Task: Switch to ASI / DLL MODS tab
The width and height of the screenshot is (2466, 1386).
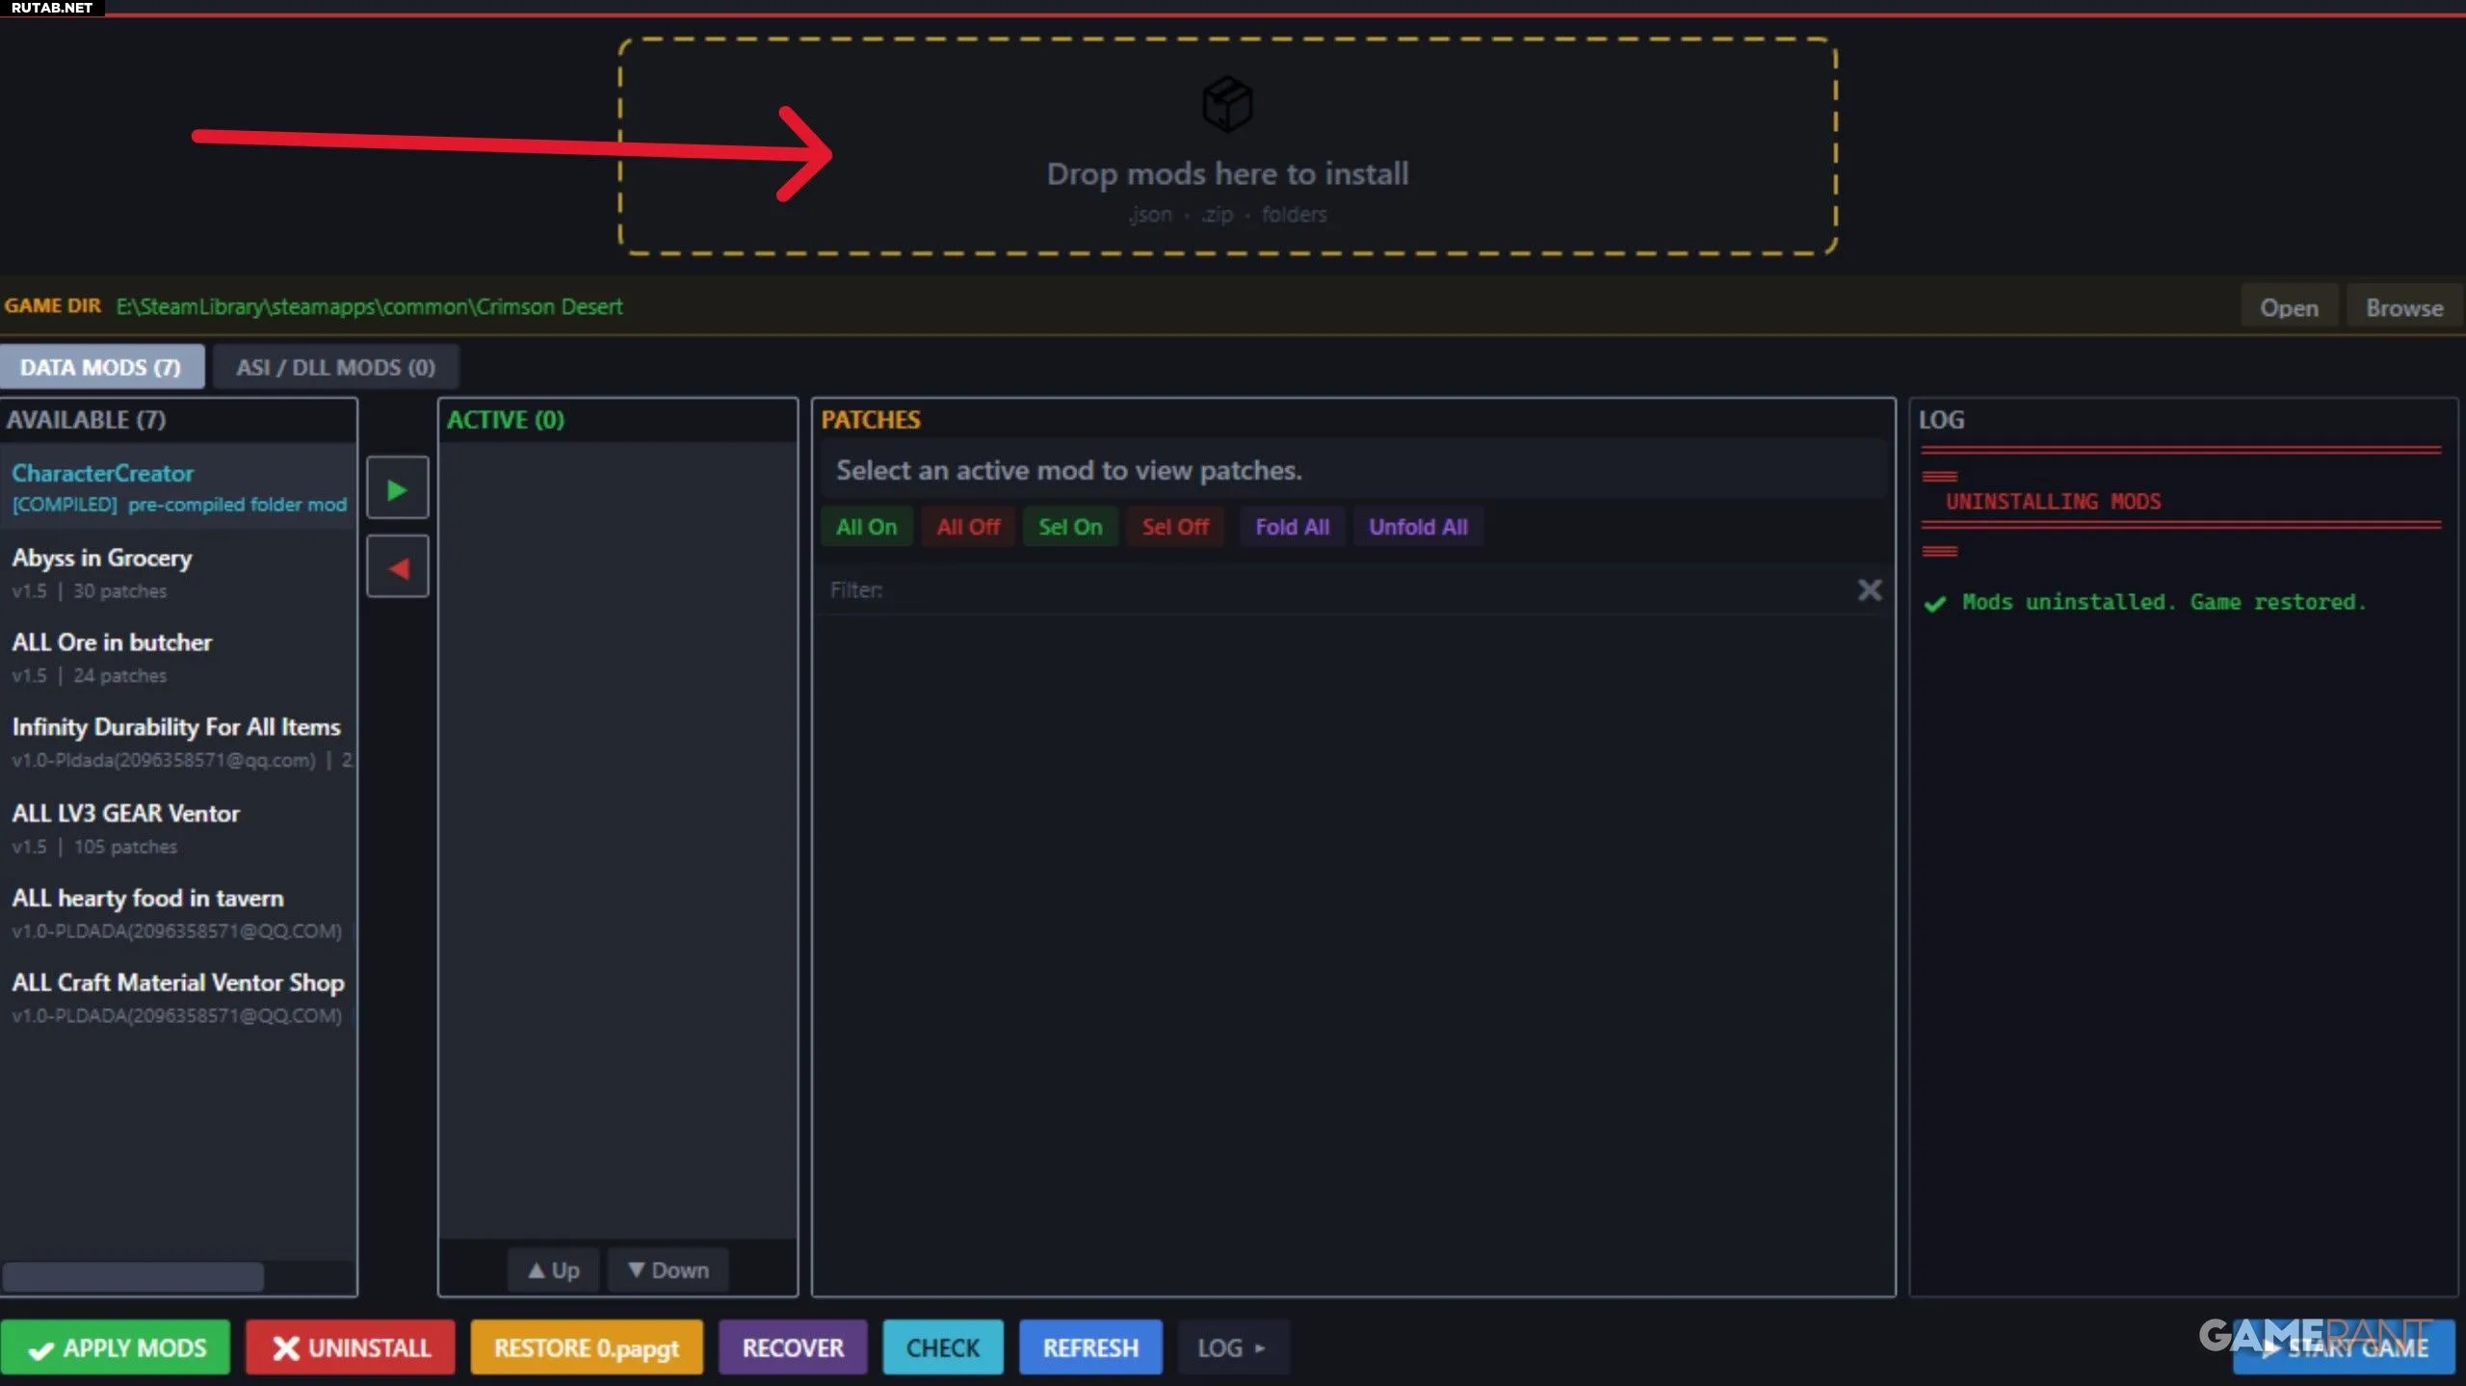Action: [335, 367]
